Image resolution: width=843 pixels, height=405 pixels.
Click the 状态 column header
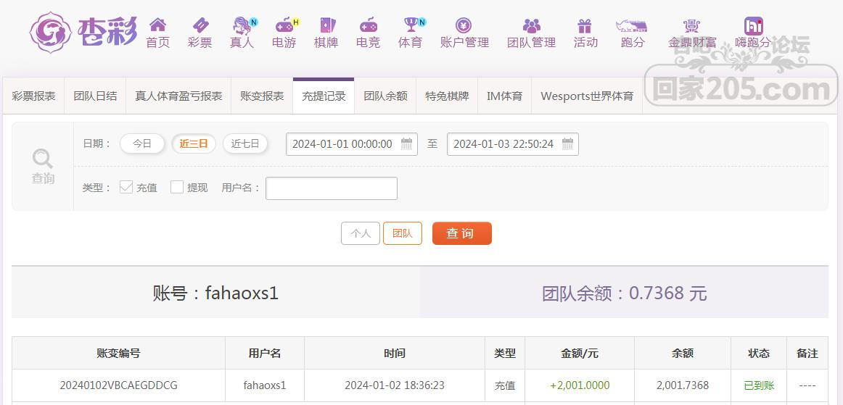(x=759, y=354)
